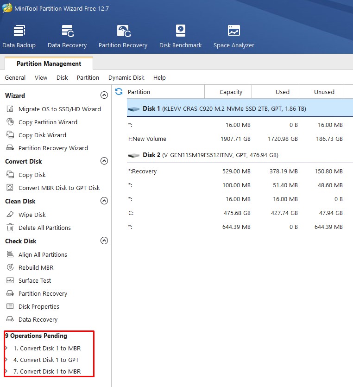Click the Copy Partition Wizard icon
353x387 pixels.
pyautogui.click(x=10, y=122)
